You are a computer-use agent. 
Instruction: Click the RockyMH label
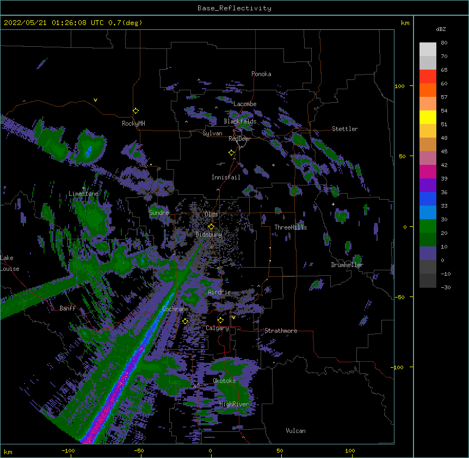(133, 123)
